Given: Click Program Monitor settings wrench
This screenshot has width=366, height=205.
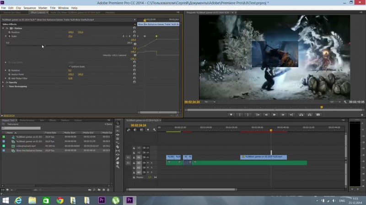Looking at the screenshot, I should click(x=345, y=102).
